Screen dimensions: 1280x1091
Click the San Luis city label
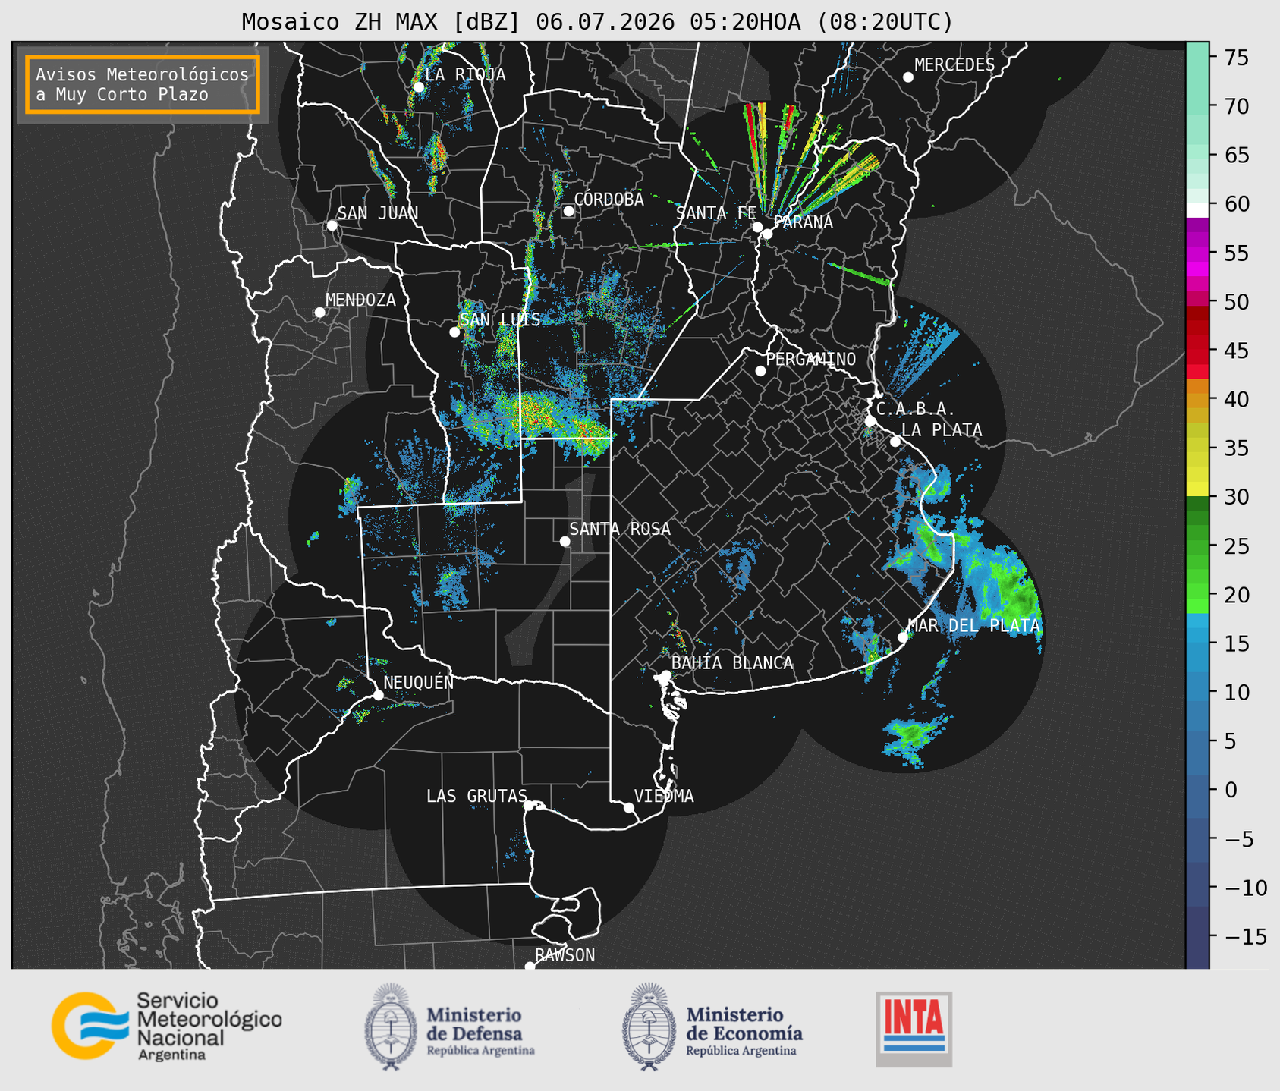point(501,319)
